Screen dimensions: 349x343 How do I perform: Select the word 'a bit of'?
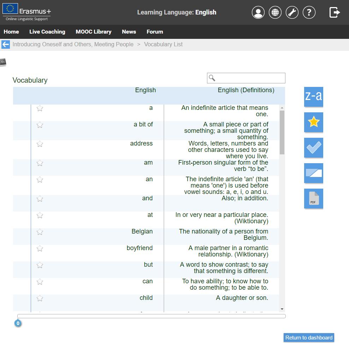pos(143,124)
